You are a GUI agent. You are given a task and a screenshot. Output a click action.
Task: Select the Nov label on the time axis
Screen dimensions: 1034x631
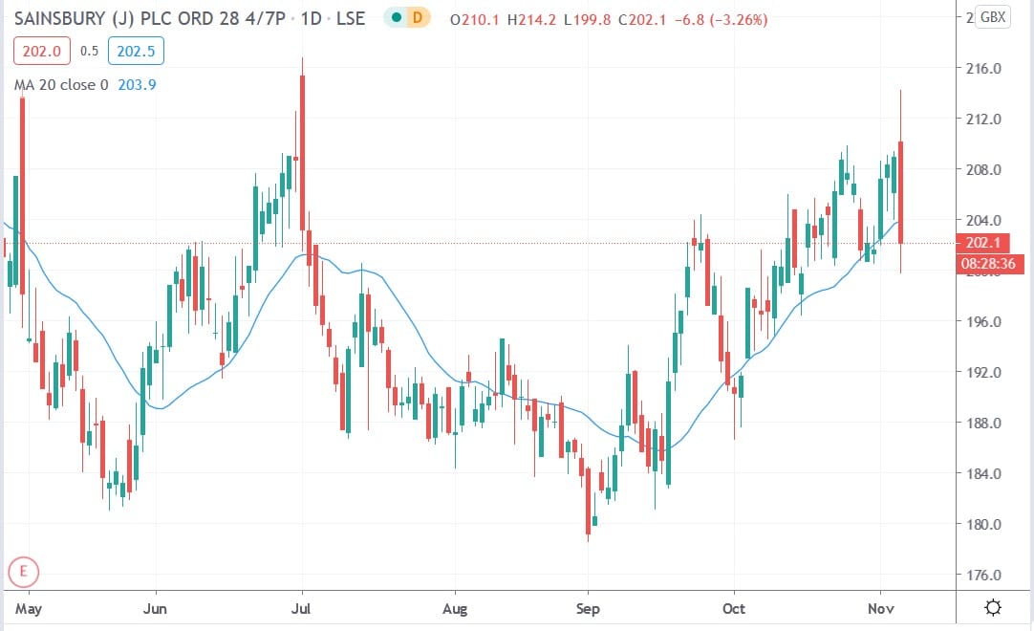click(883, 608)
